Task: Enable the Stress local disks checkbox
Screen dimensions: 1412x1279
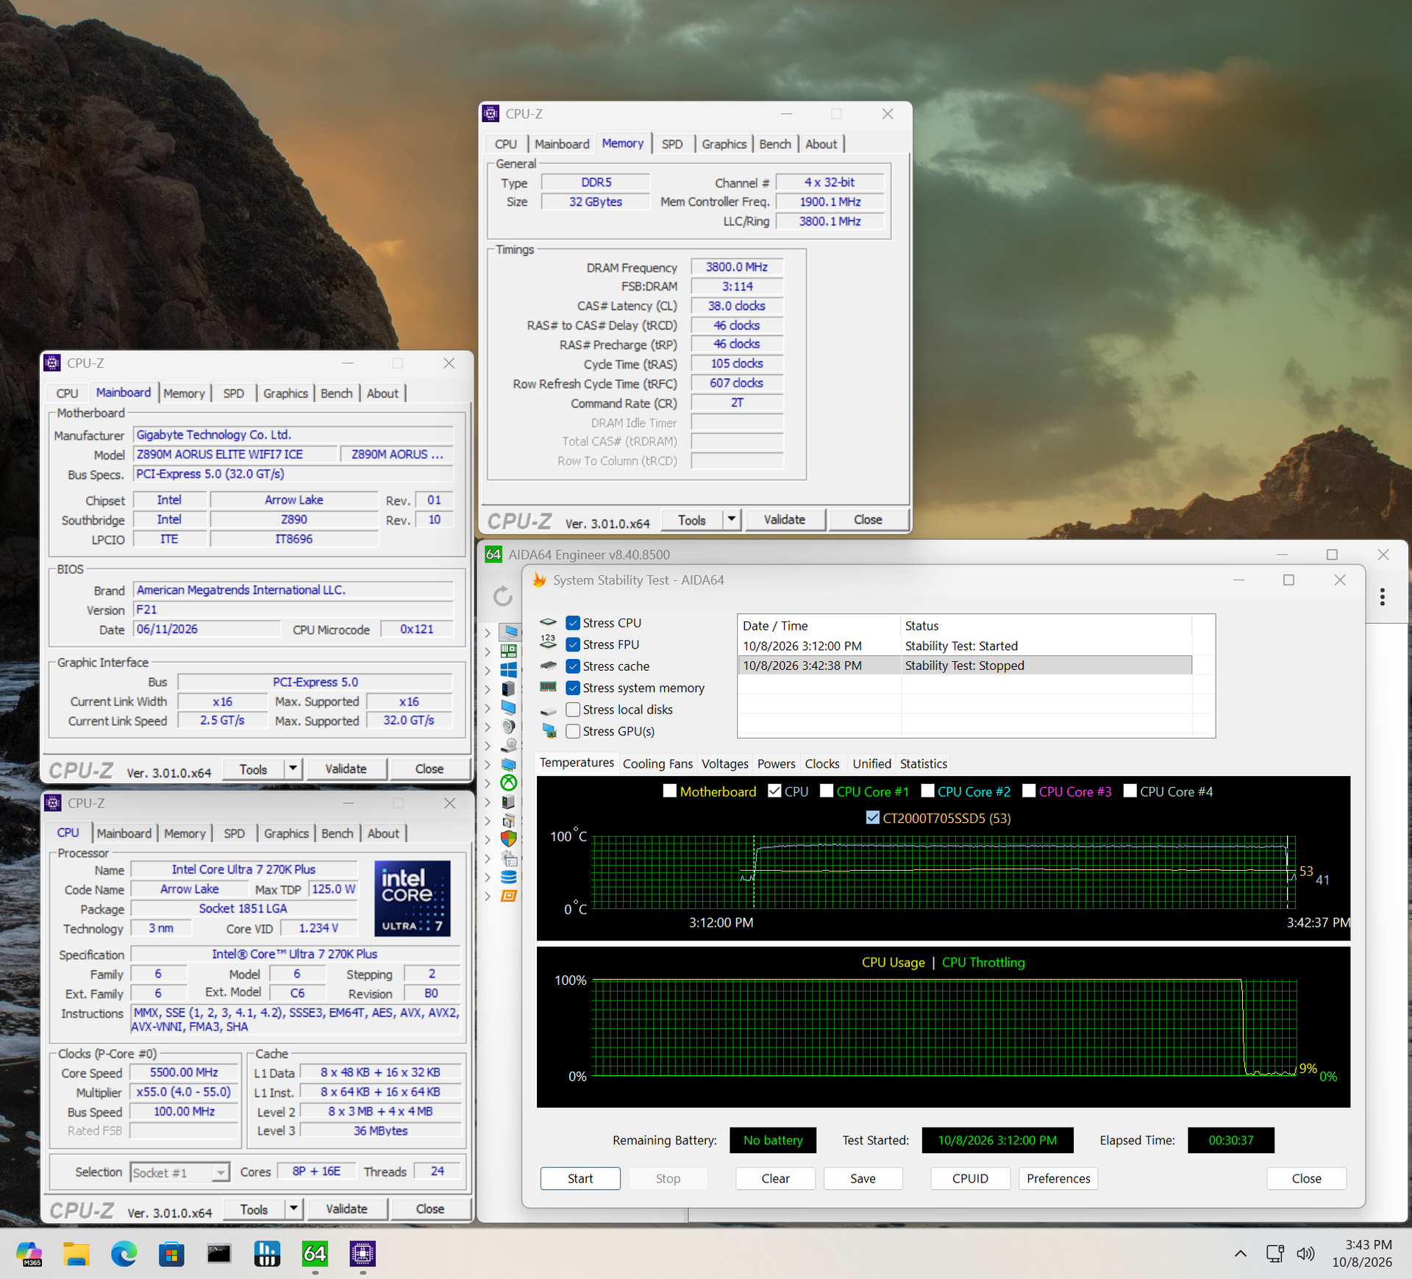Action: point(573,710)
